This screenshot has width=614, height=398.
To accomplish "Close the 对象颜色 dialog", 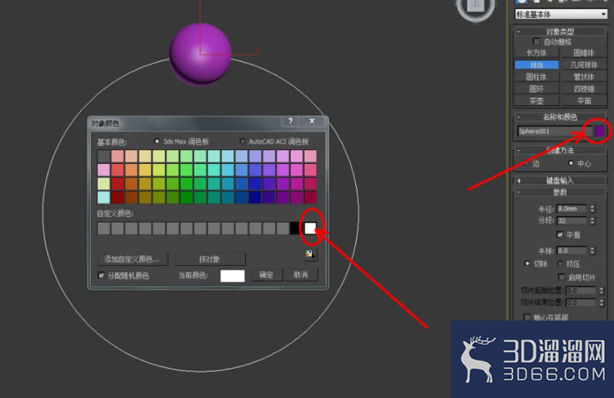I will click(312, 122).
